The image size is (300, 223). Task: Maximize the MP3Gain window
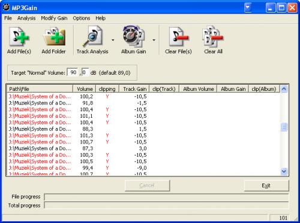(x=281, y=8)
